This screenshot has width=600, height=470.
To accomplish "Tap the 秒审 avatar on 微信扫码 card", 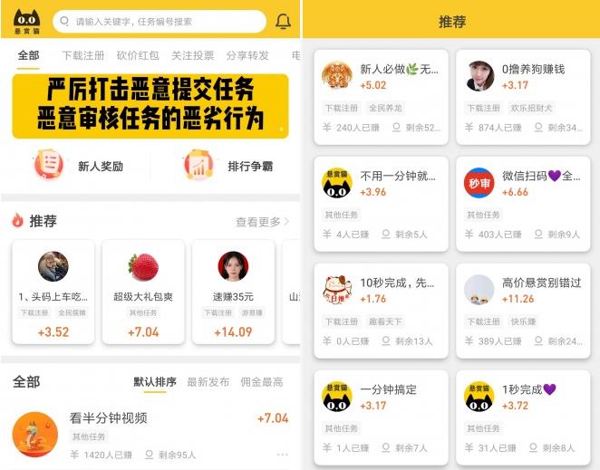I will click(479, 183).
